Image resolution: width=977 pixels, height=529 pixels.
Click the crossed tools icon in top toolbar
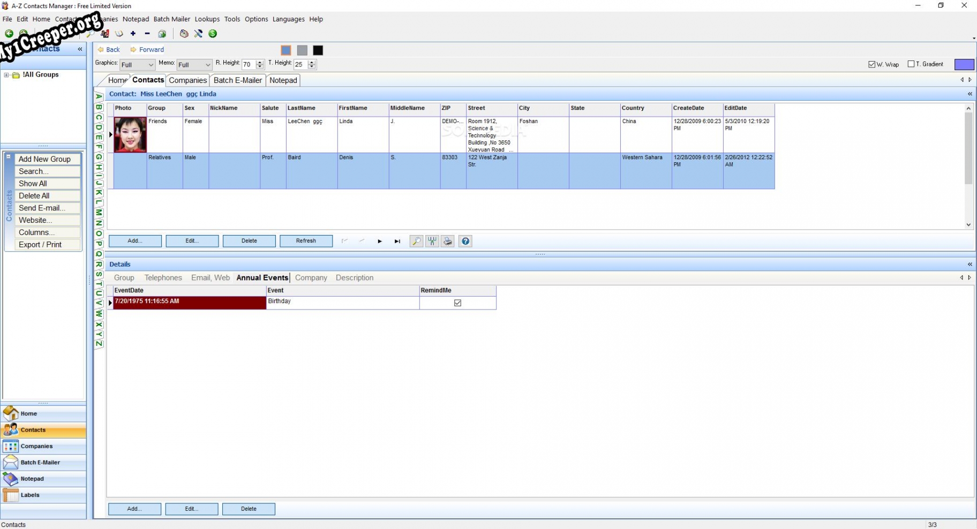(x=198, y=34)
